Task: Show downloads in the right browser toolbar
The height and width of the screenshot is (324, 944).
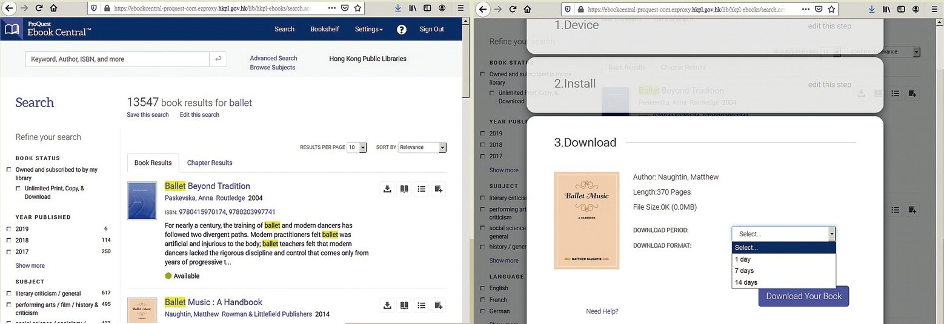Action: [x=871, y=8]
